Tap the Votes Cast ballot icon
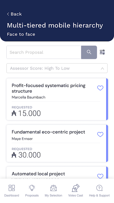Viewport: 114px width, 203px height. (x=75, y=188)
